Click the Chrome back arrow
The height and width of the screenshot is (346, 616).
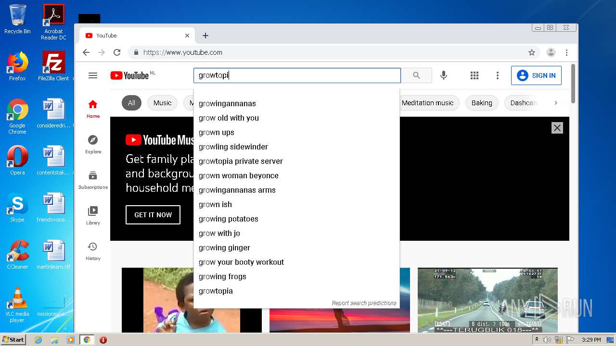coord(86,52)
